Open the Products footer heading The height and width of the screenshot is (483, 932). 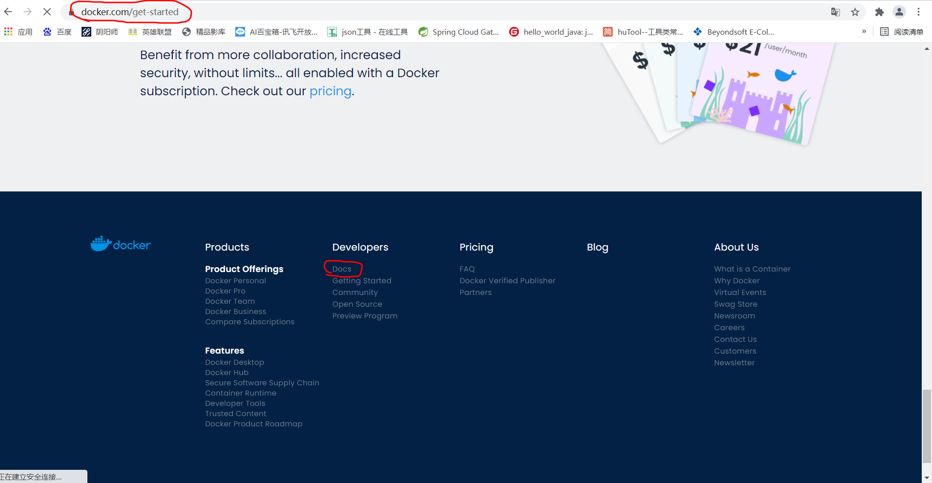pyautogui.click(x=227, y=247)
